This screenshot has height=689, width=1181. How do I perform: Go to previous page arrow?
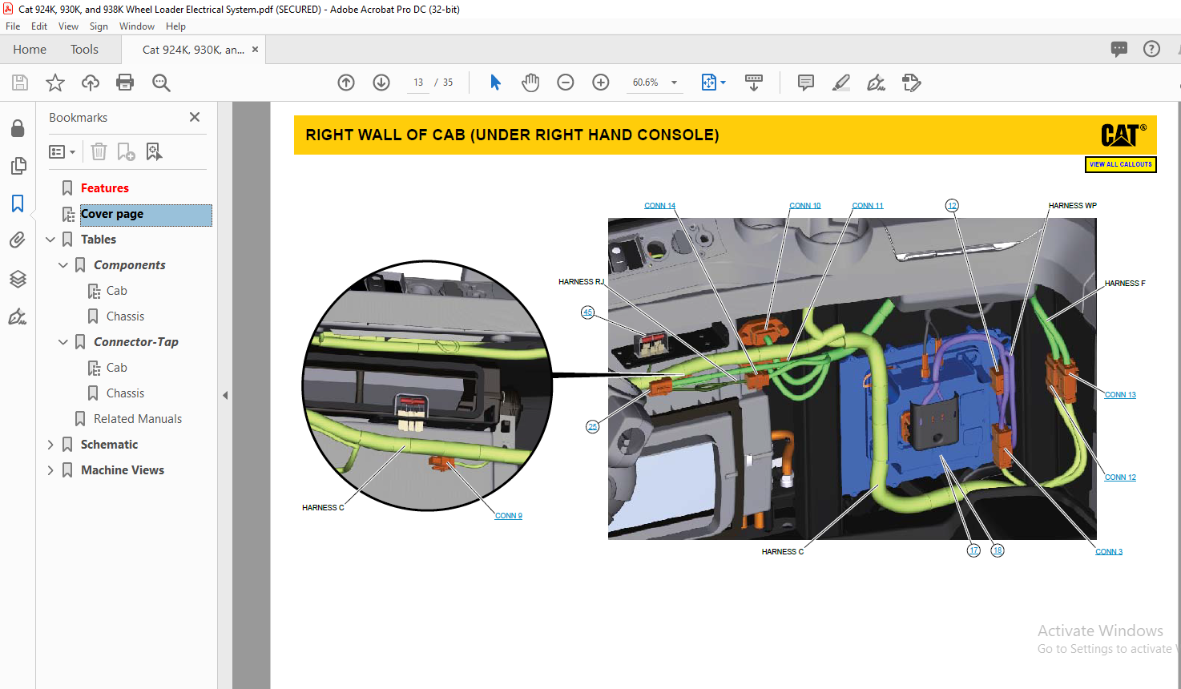(x=346, y=83)
